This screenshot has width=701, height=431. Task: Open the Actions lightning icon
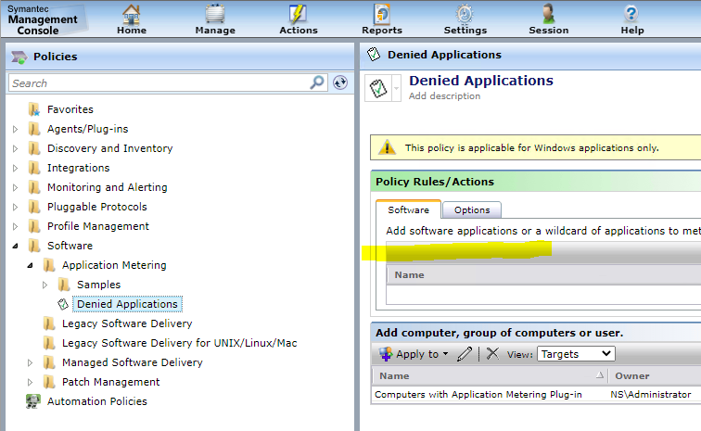click(x=298, y=14)
